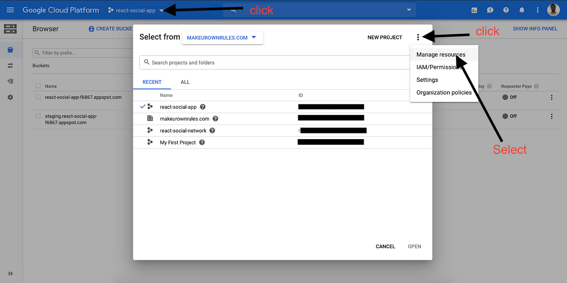Image resolution: width=567 pixels, height=283 pixels.
Task: Select Settings menu entry
Action: tap(444, 80)
